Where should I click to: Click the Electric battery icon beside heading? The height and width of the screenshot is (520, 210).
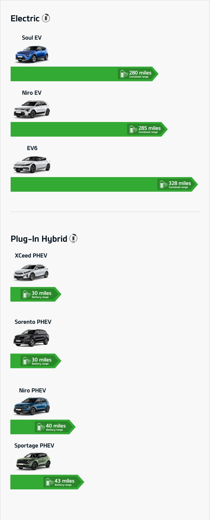tap(46, 18)
